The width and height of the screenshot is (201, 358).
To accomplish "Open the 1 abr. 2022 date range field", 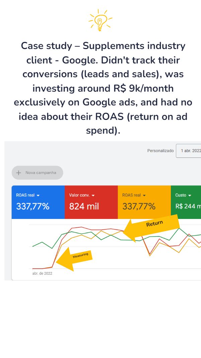I will [x=189, y=151].
